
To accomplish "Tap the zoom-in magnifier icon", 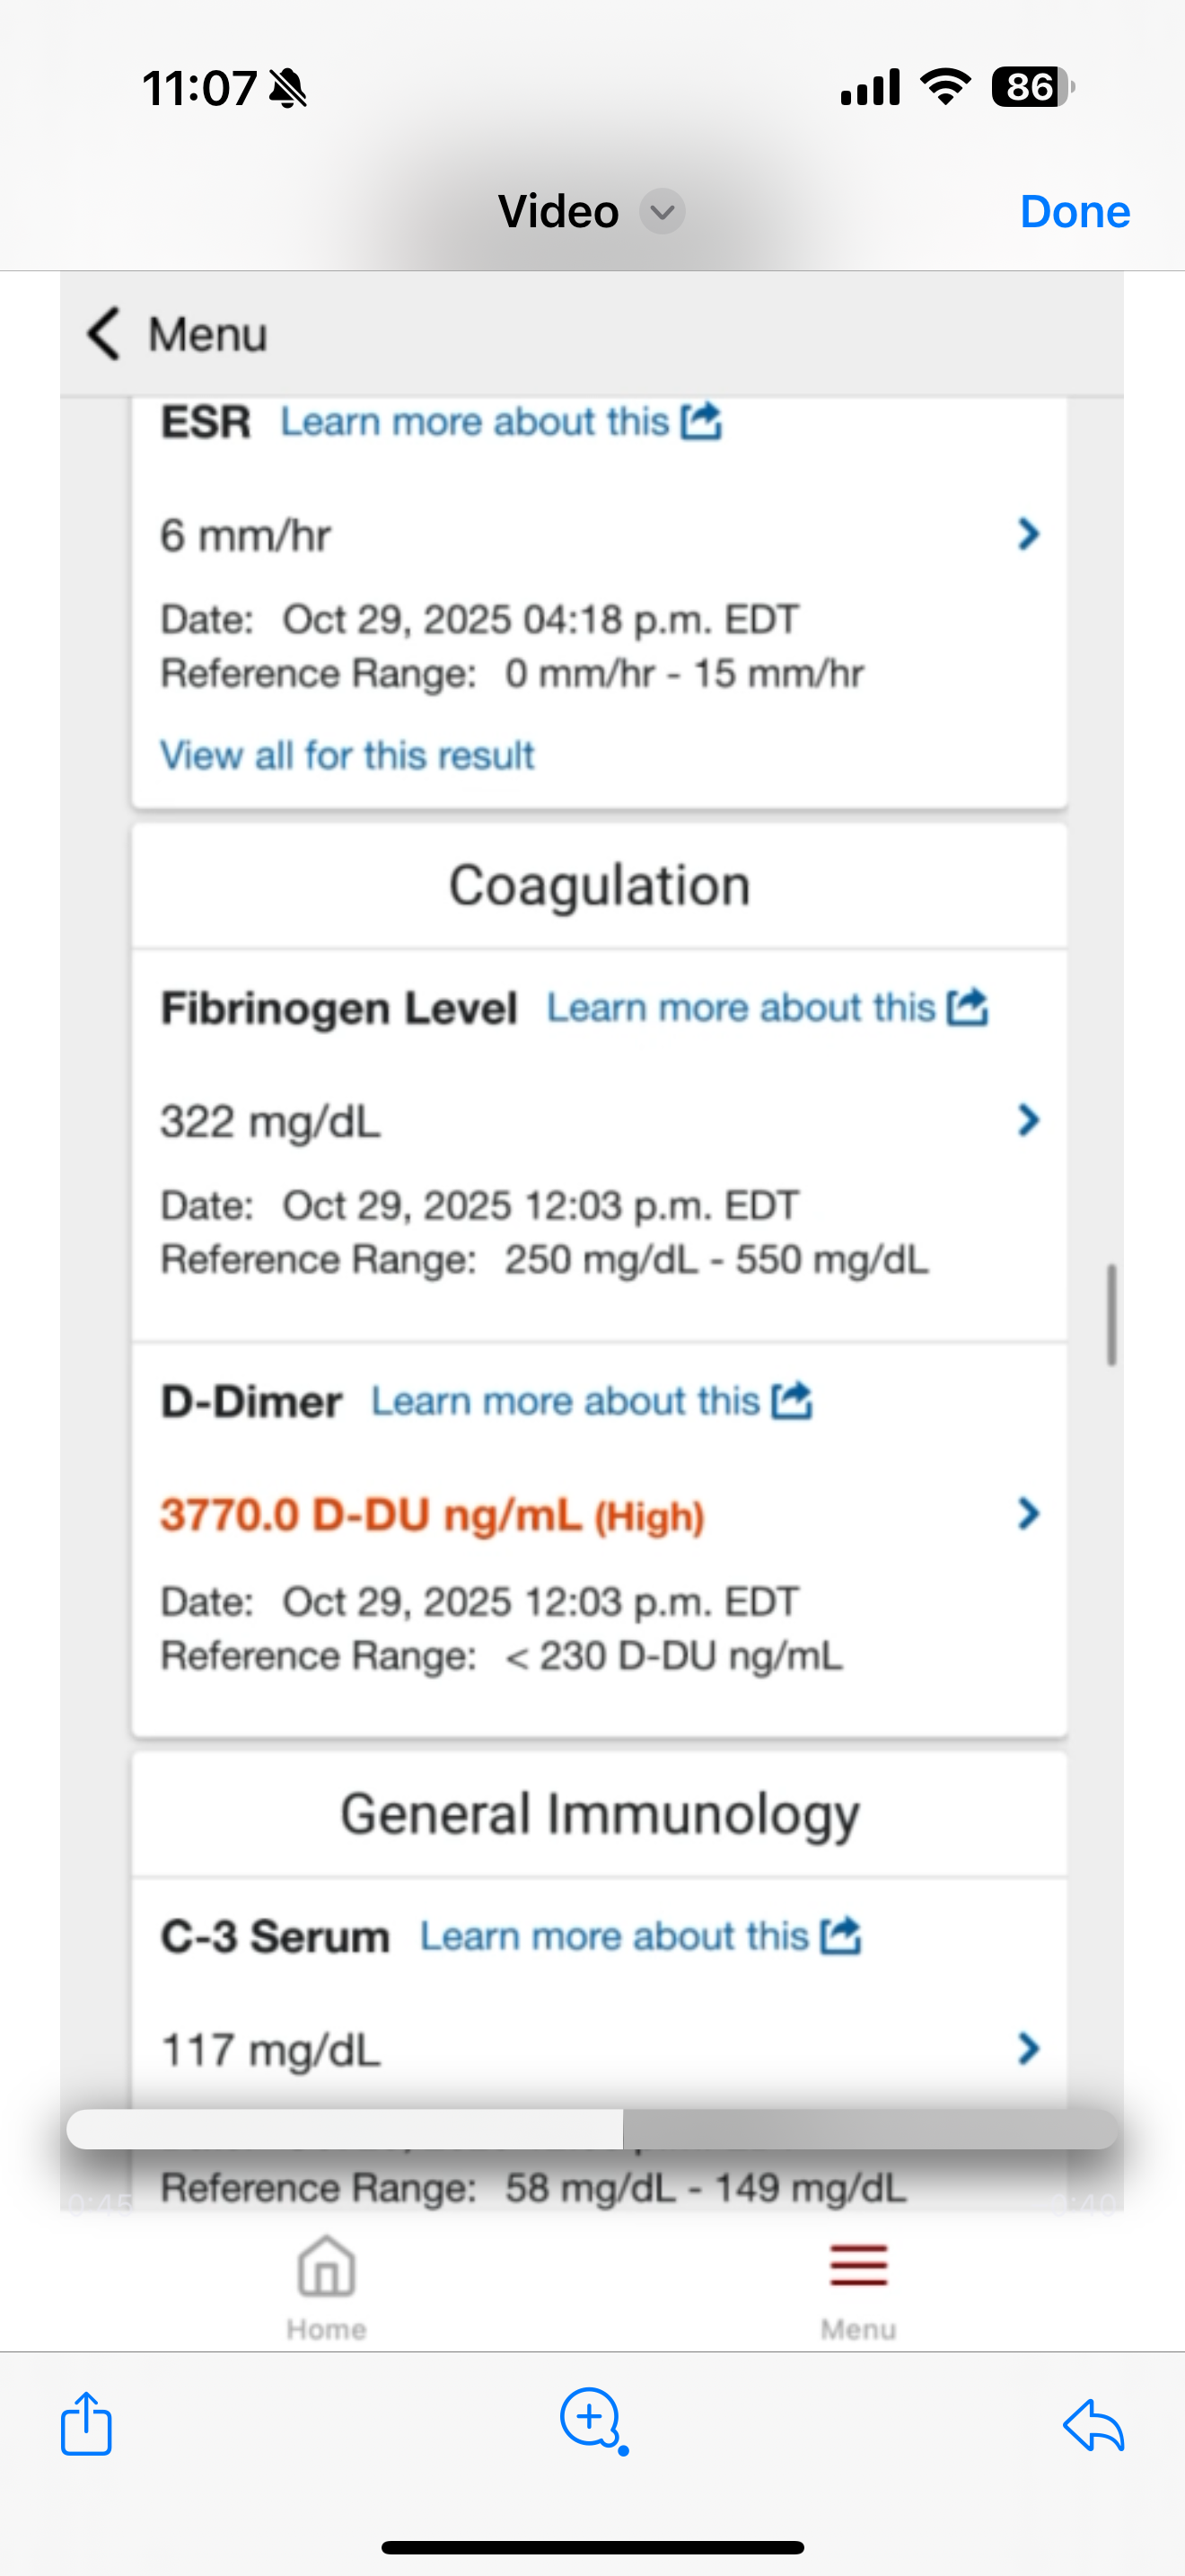I will (x=592, y=2419).
